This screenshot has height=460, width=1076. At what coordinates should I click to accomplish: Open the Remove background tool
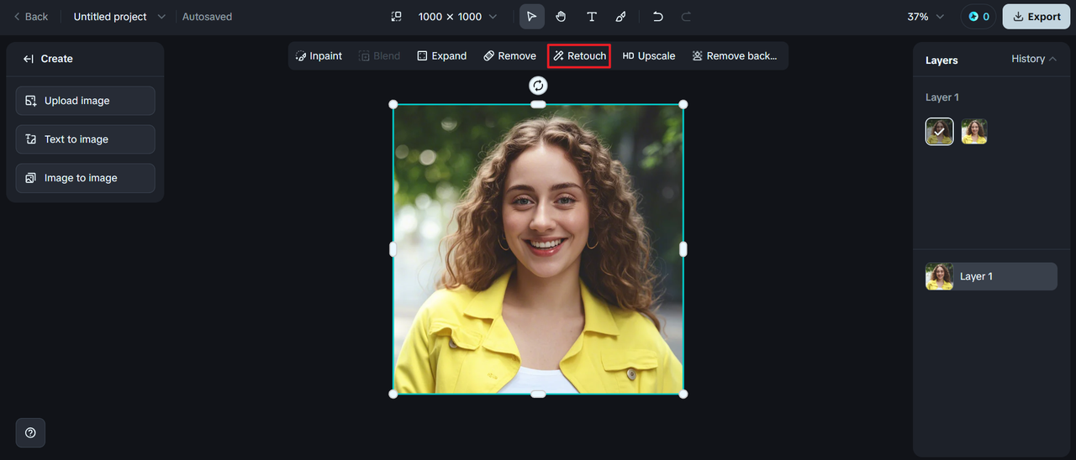[x=734, y=56]
